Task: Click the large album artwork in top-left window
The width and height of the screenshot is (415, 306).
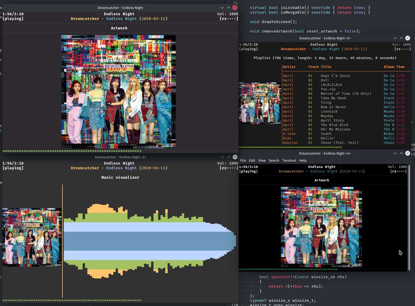Action: (x=119, y=92)
